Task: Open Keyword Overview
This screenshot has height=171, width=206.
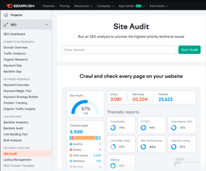Action: tap(16, 85)
